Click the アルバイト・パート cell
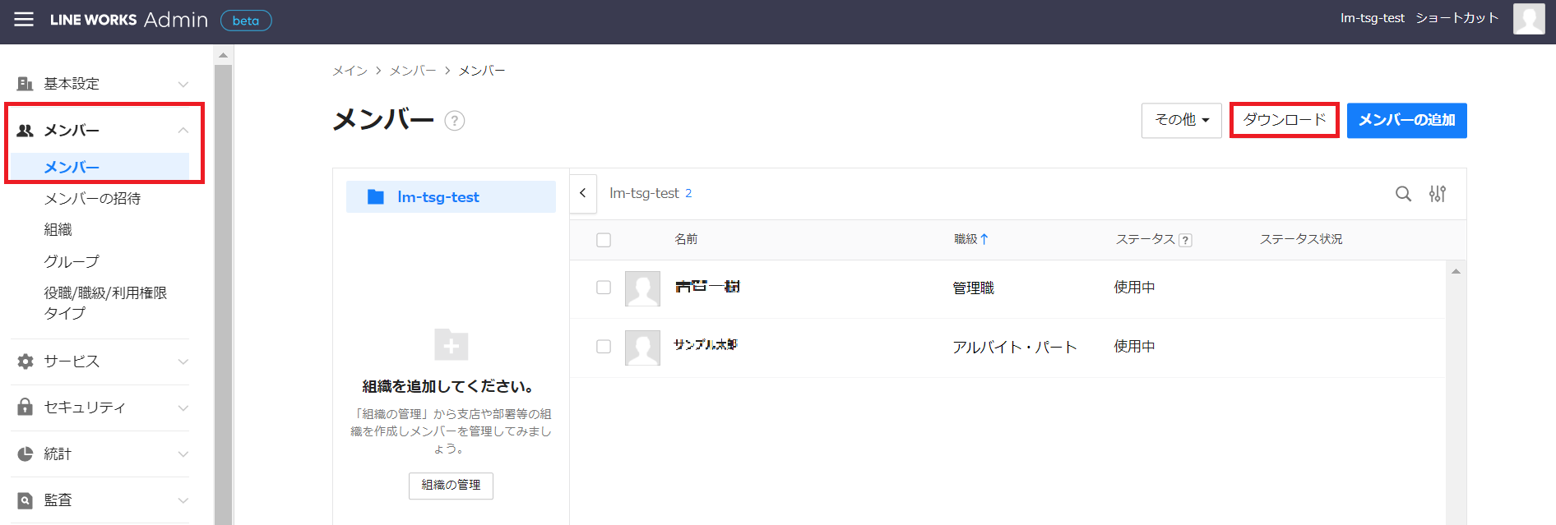The image size is (1556, 525). coord(1015,348)
